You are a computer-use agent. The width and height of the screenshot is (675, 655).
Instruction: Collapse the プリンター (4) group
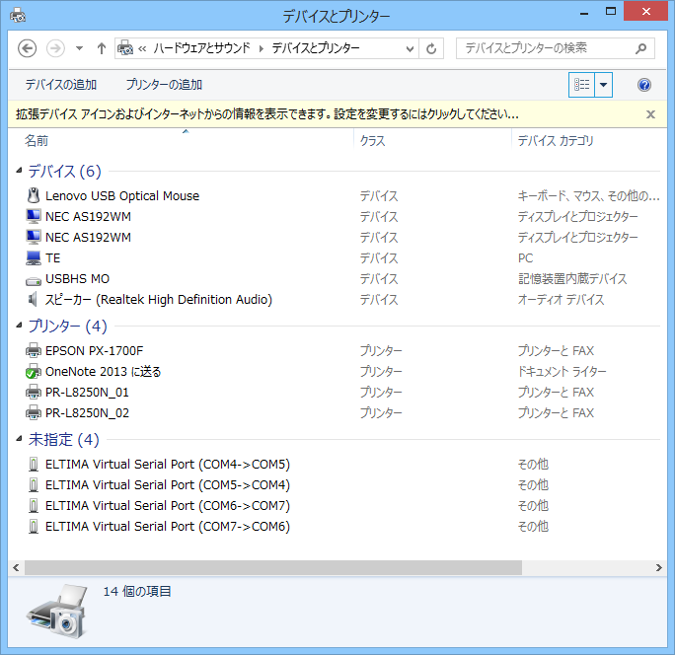point(19,326)
